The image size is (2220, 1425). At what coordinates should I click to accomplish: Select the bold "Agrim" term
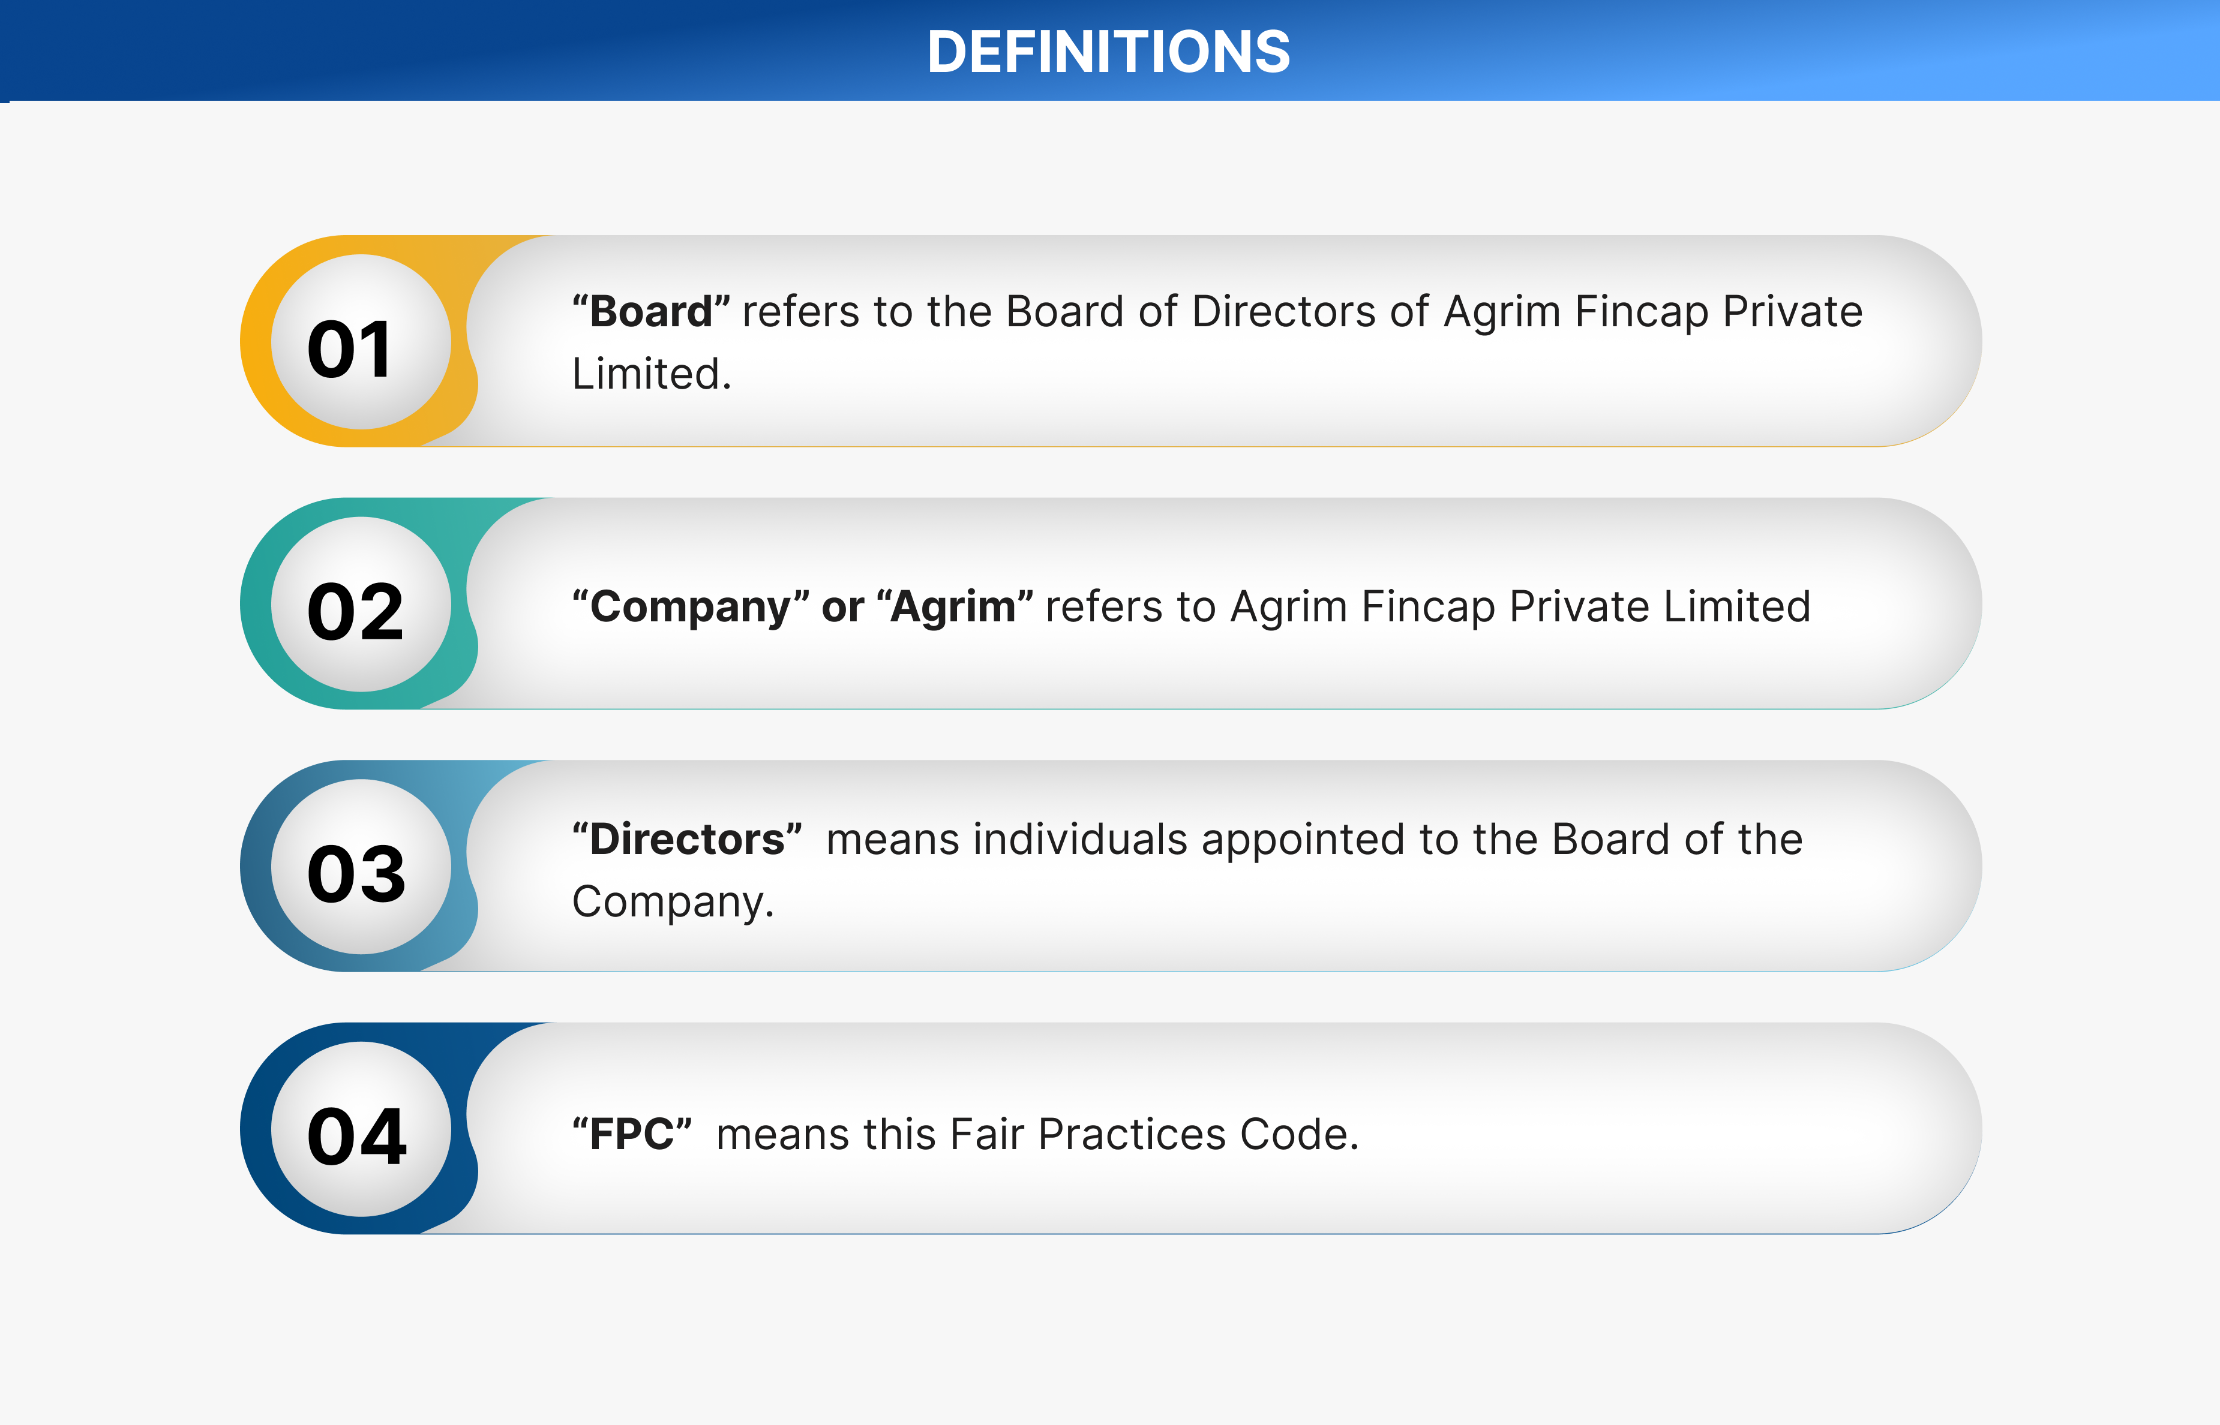pos(953,607)
